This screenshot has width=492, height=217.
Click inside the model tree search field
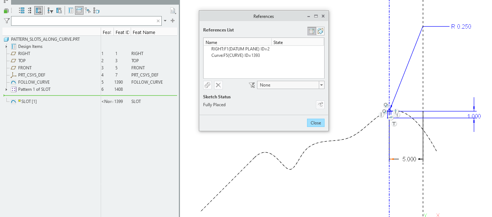[82, 21]
